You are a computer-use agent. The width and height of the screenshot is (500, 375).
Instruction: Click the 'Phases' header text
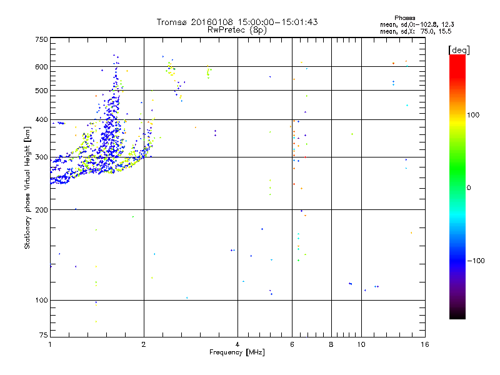[404, 18]
